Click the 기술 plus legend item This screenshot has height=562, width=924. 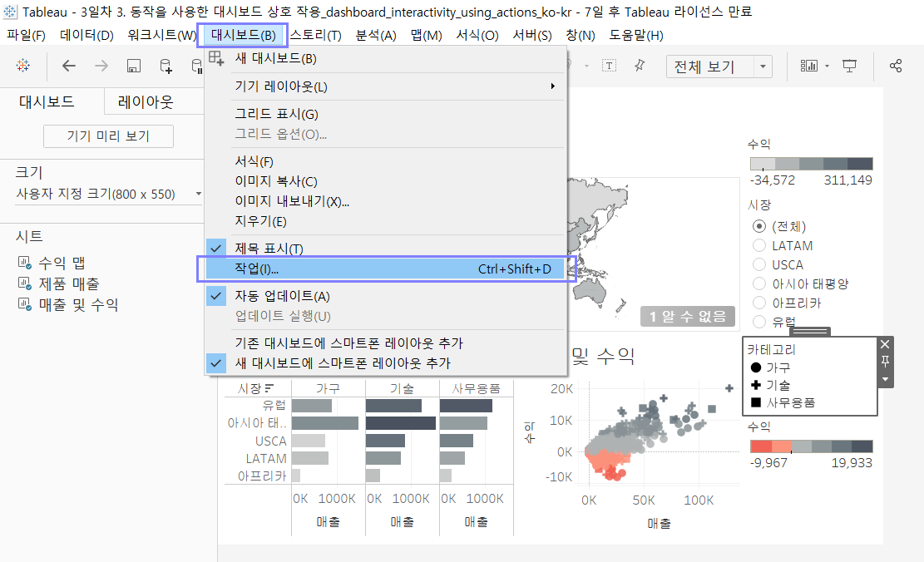771,385
